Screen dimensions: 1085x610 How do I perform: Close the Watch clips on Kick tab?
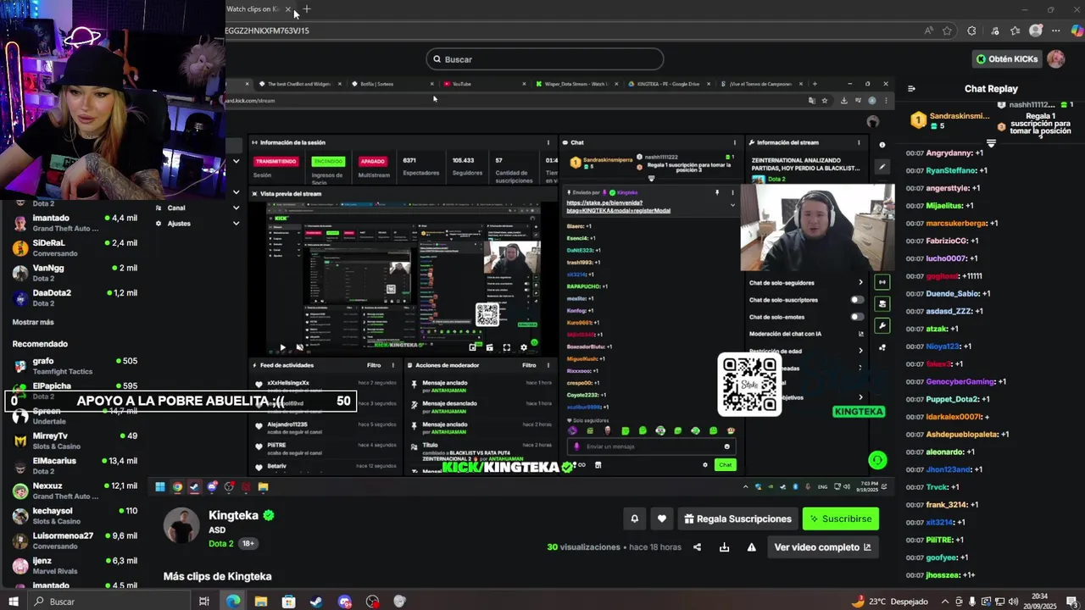tap(288, 9)
